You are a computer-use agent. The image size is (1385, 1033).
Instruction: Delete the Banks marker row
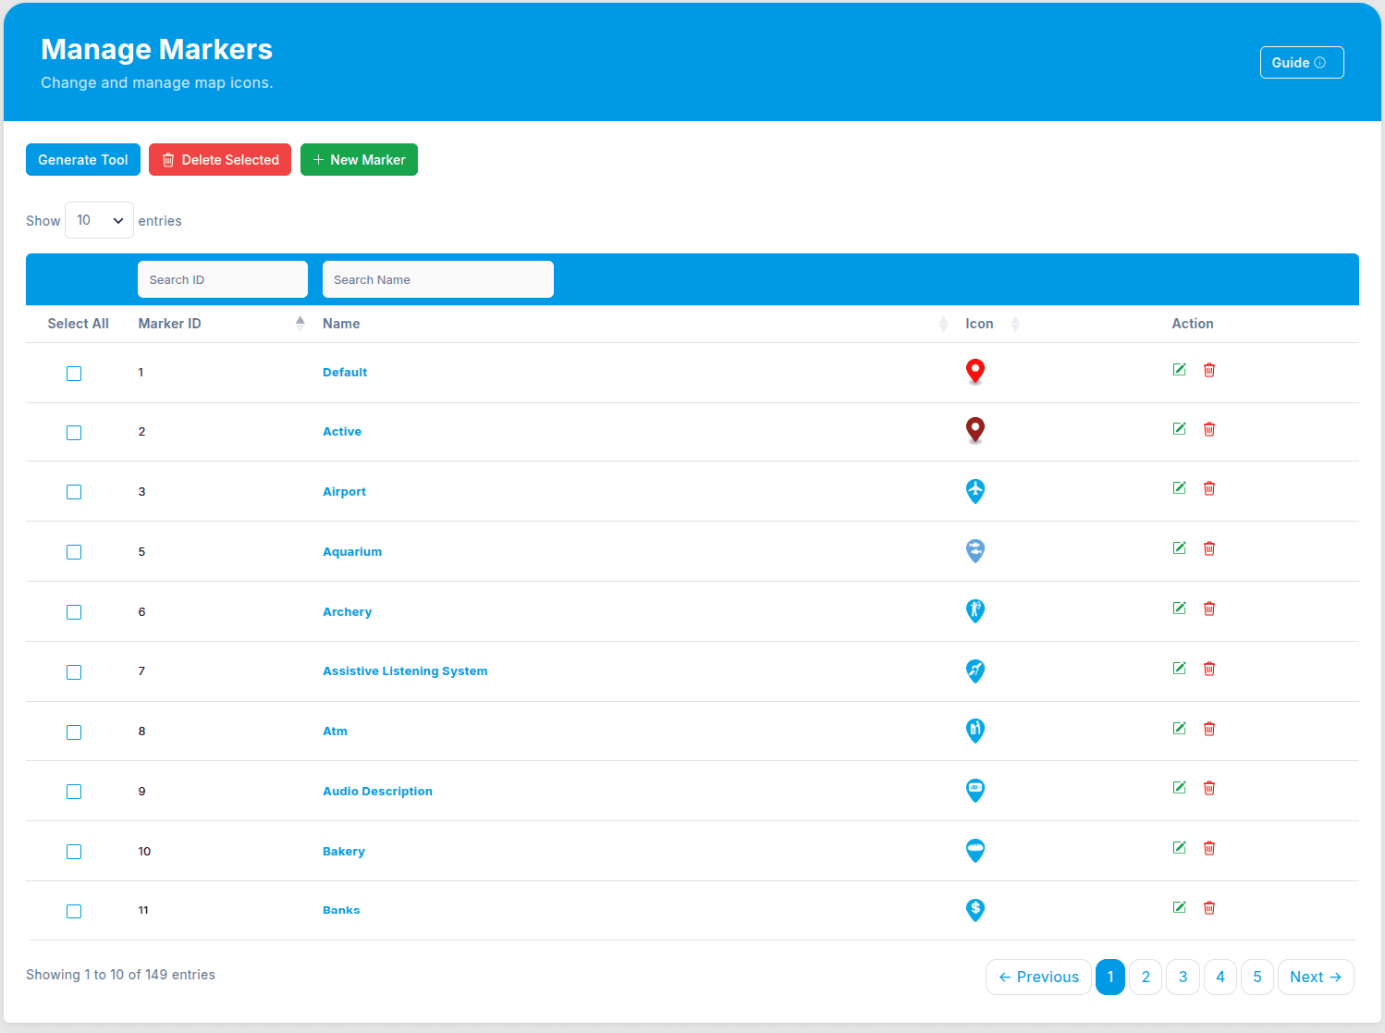click(x=1209, y=907)
